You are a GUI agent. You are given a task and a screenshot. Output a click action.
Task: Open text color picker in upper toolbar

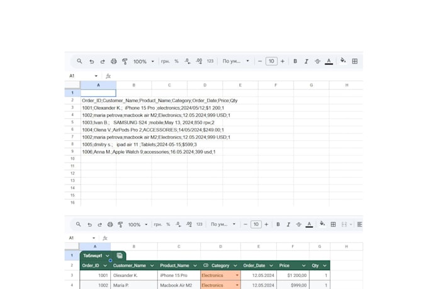point(329,62)
